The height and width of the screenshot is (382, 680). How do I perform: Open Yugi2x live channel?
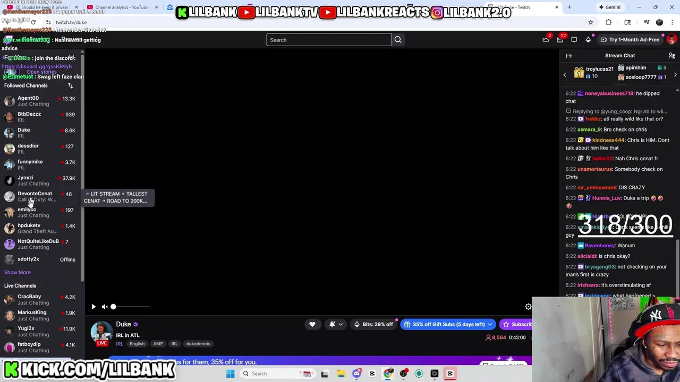(41, 332)
